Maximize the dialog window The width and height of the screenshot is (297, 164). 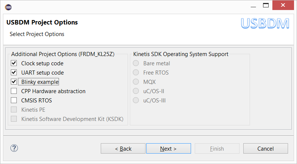pyautogui.click(x=266, y=6)
